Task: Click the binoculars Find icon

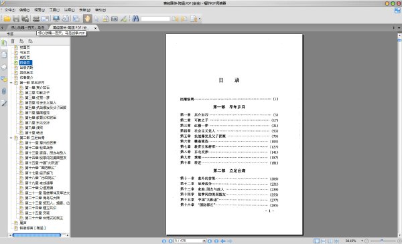Action: click(x=135, y=19)
